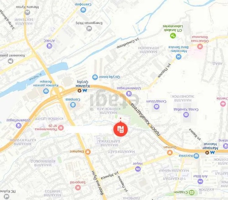Click the Energomax Mchj gray icon
This screenshot has height=200, width=228.
(x=89, y=28)
